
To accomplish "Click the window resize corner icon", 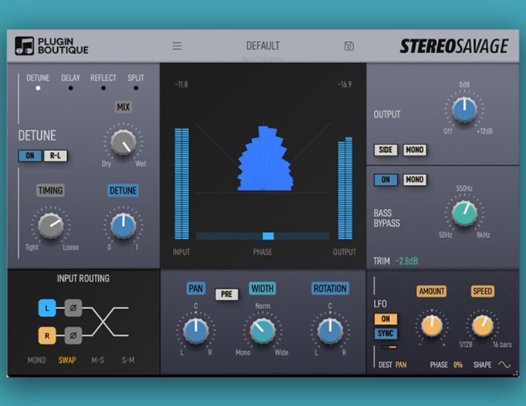I will point(515,373).
